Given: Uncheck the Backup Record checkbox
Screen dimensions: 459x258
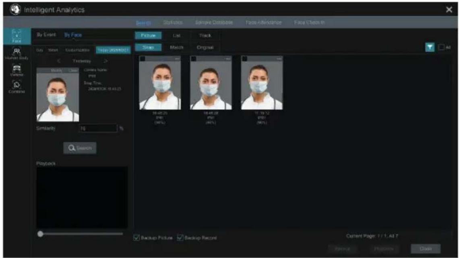Looking at the screenshot, I should pos(180,238).
